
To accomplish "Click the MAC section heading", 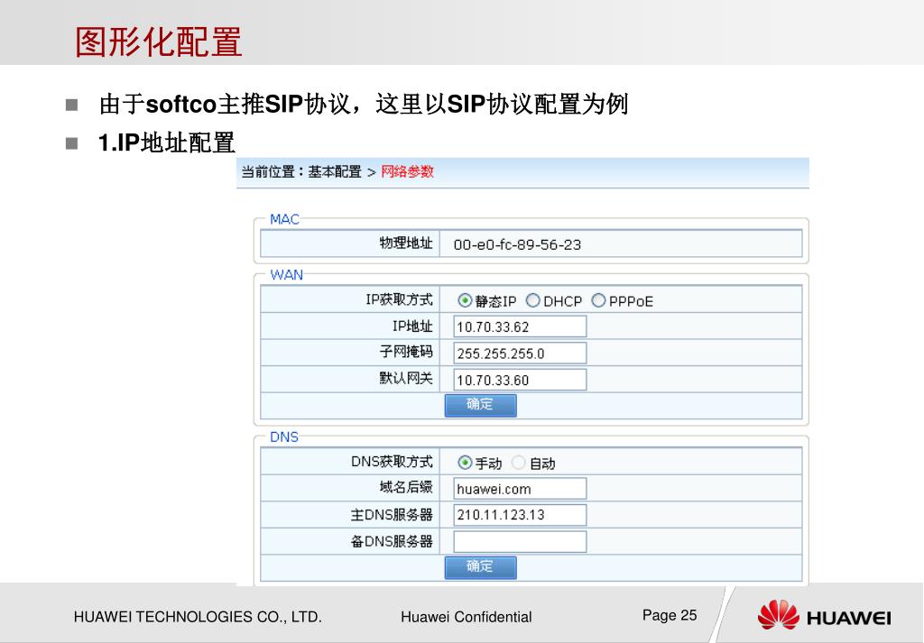I will 284,219.
